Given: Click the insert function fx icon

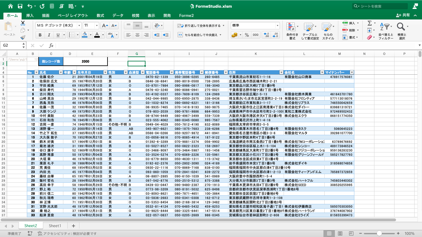Looking at the screenshot, I should tap(51, 45).
